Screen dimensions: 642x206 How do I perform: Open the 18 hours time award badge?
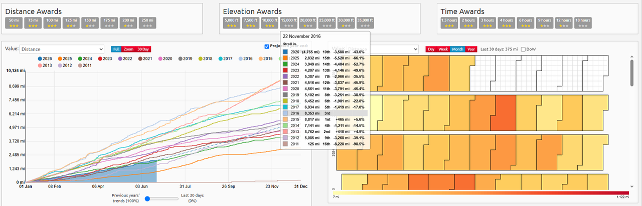(x=582, y=22)
